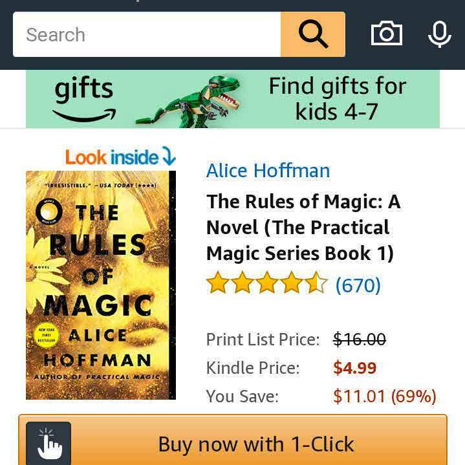Click the Kindle Price $4.99 value
Screen dimensions: 465x465
[354, 368]
